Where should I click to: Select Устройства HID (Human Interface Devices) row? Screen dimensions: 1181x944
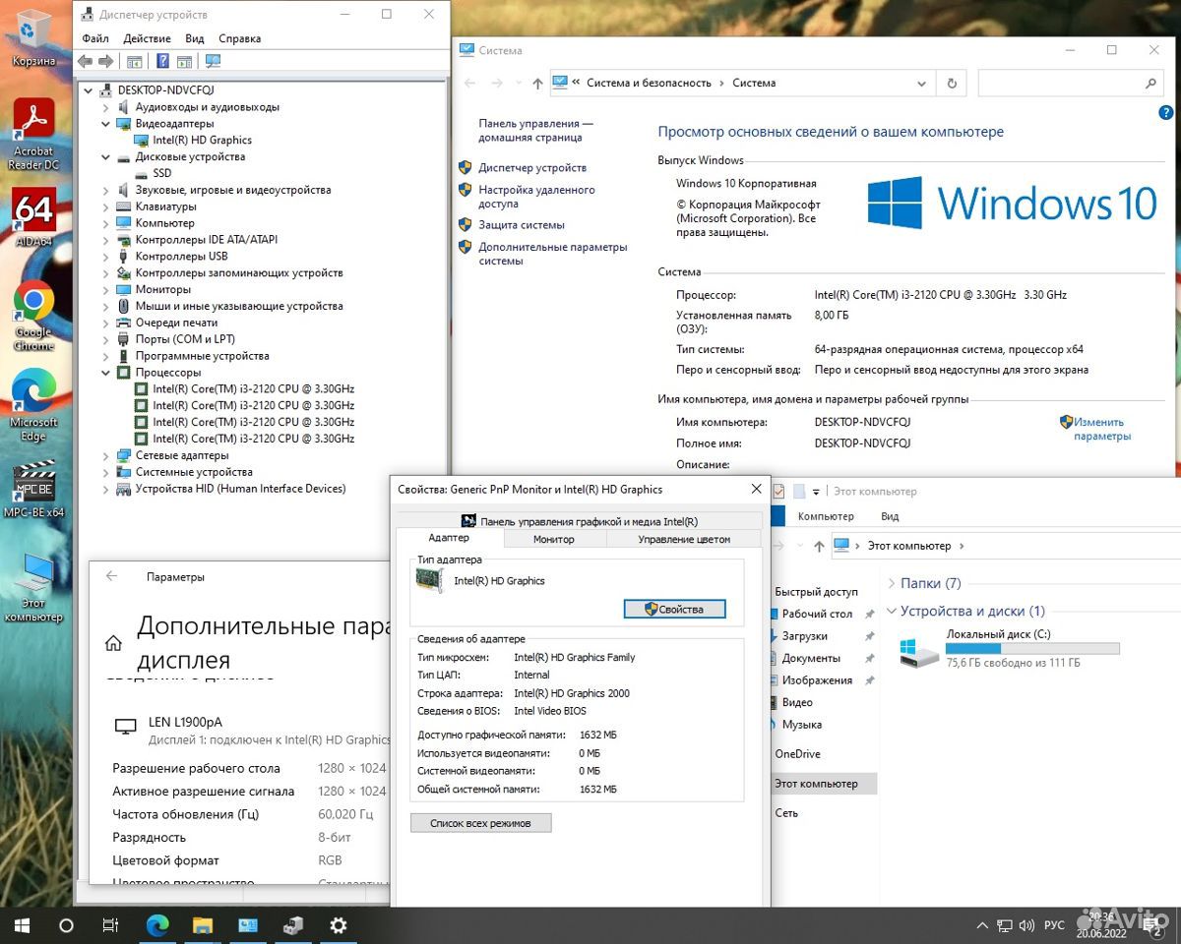(x=240, y=489)
